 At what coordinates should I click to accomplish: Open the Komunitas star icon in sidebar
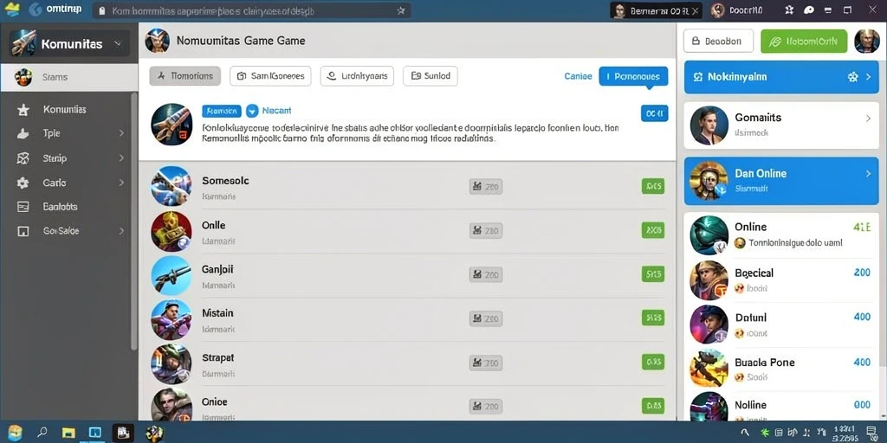pos(23,110)
